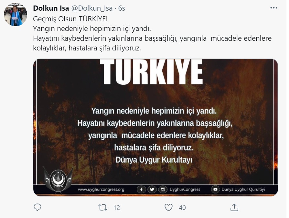Screen dimensions: 289x218
Task: Retweet using the arrows icon
Action: coord(103,207)
